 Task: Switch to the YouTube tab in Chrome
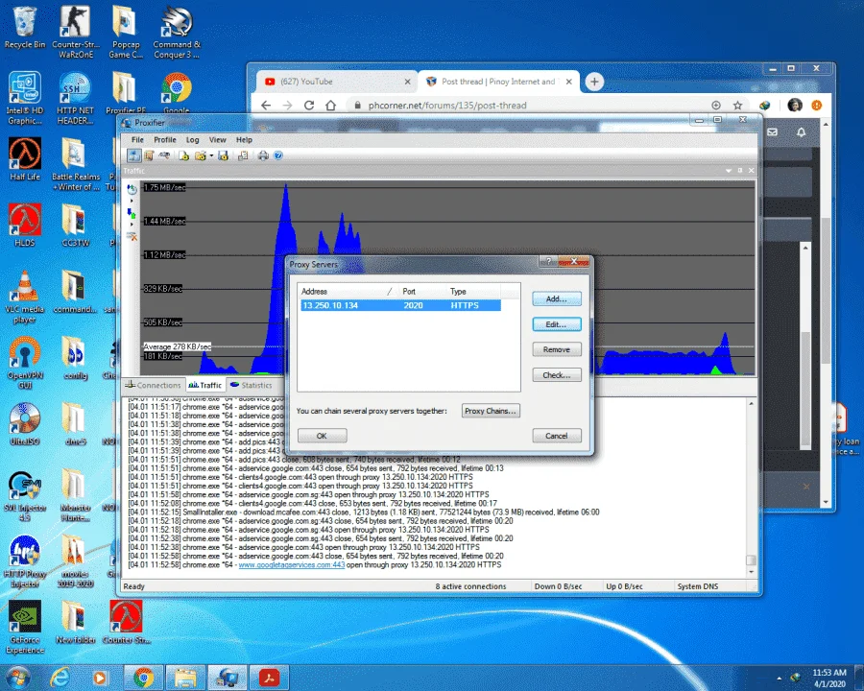click(x=337, y=82)
